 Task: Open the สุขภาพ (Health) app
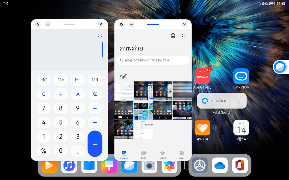coord(202,128)
